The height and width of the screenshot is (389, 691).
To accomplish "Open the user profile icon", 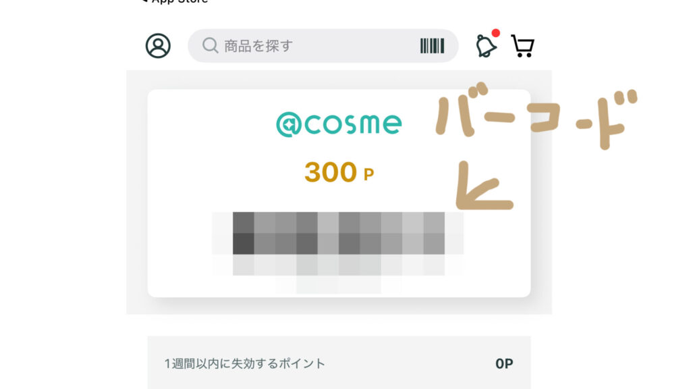I will pos(158,46).
